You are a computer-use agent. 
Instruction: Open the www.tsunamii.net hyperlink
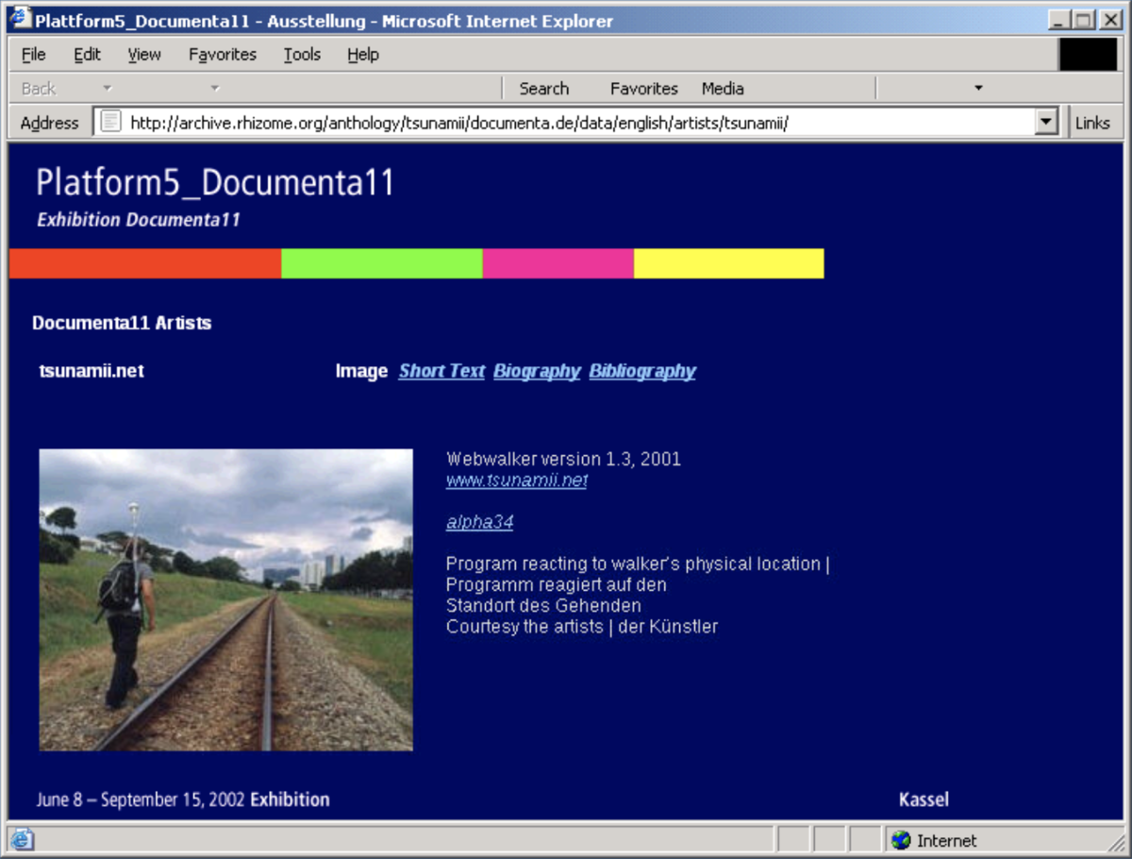point(516,480)
